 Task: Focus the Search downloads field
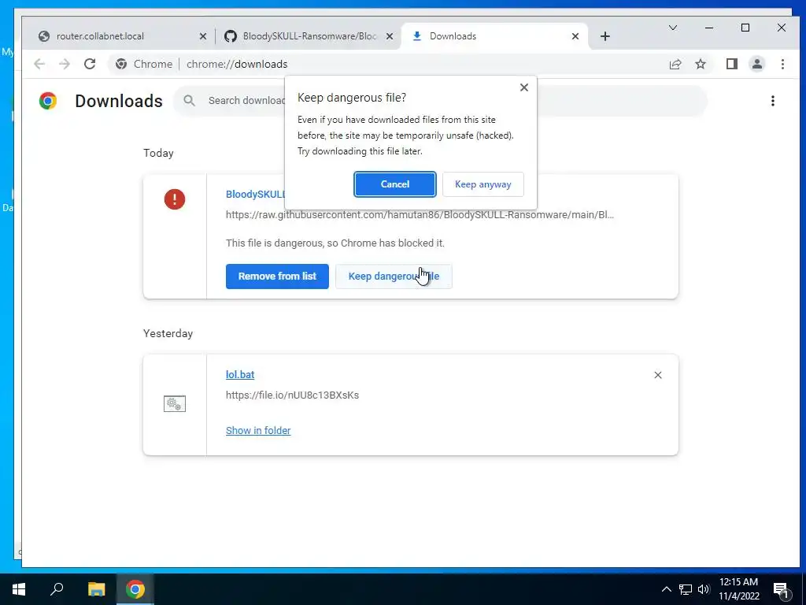(439, 100)
